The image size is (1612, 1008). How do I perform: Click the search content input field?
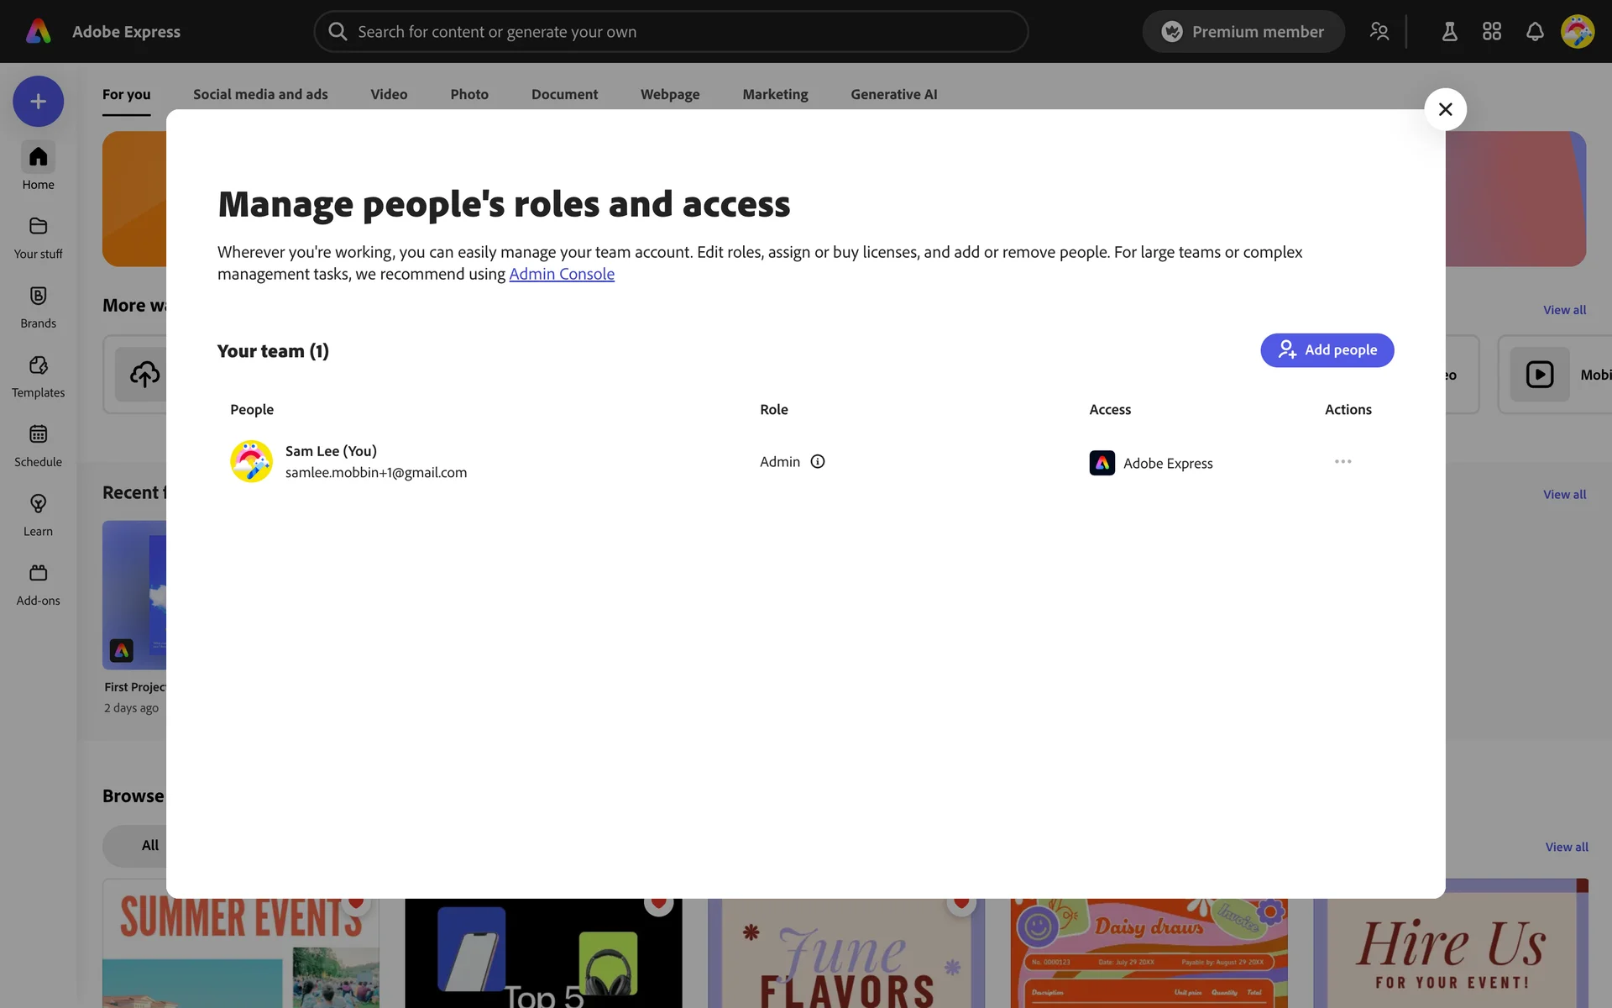click(672, 32)
